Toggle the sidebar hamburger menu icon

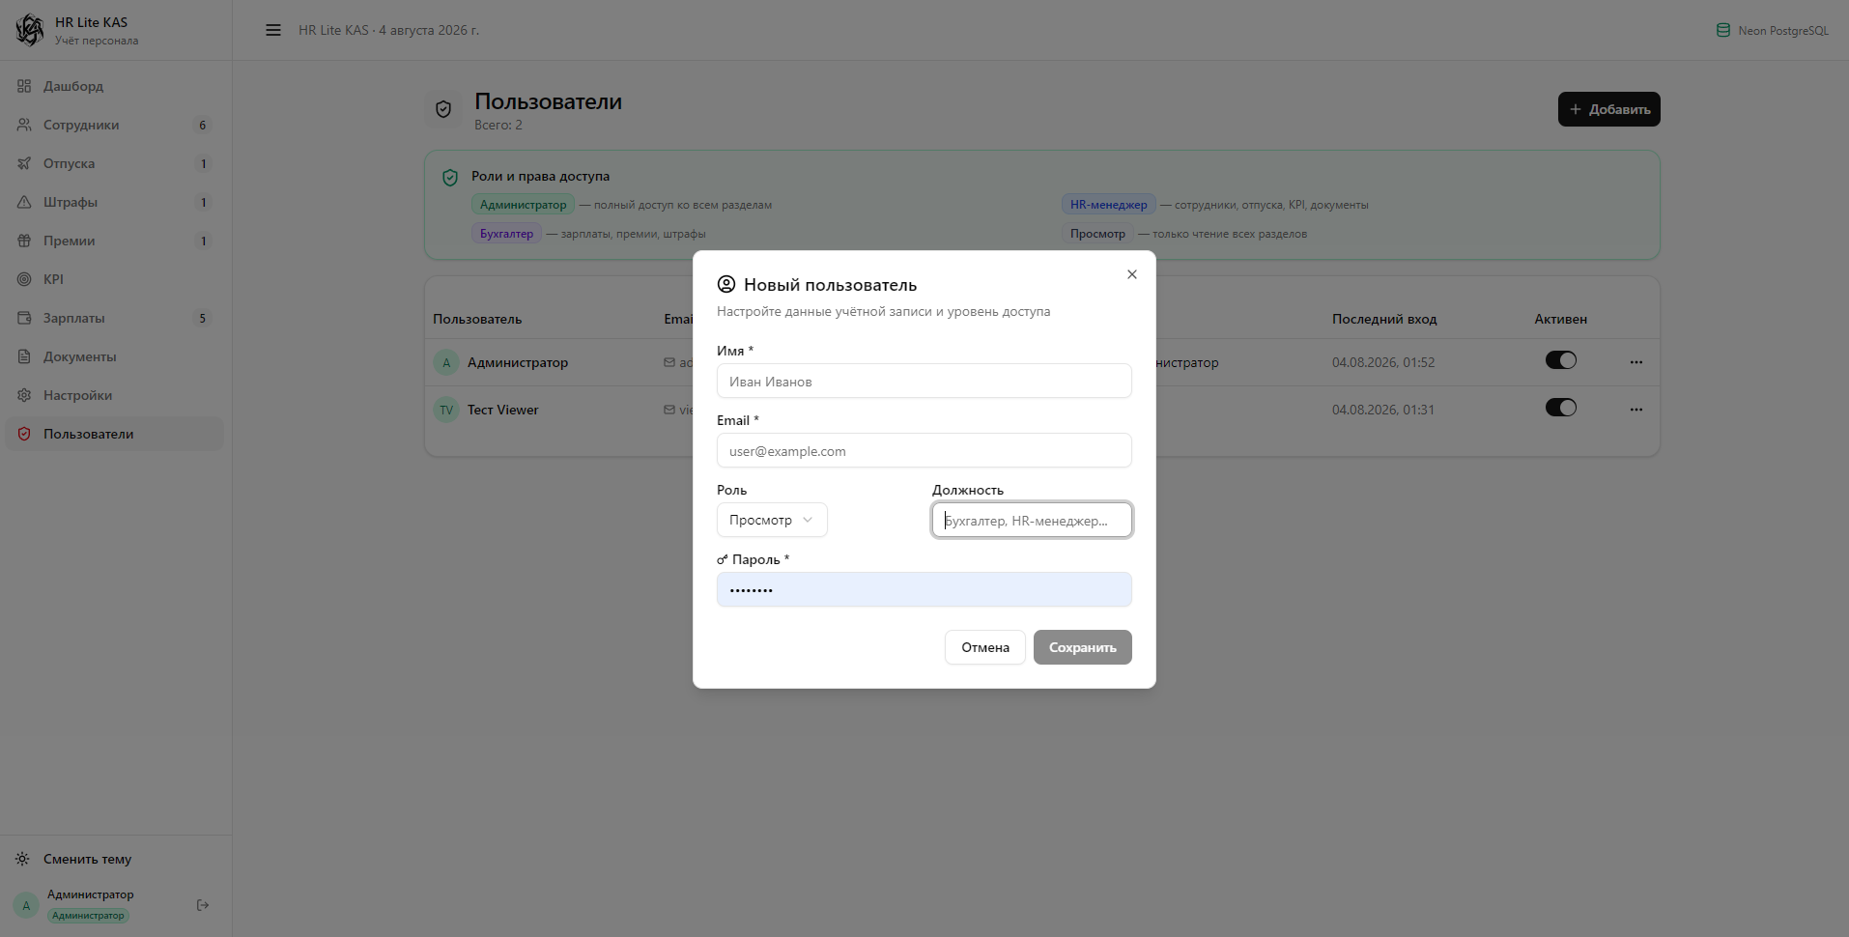click(x=273, y=30)
